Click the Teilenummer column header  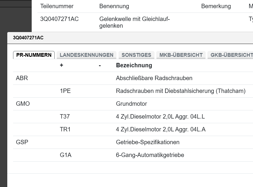[x=57, y=6]
